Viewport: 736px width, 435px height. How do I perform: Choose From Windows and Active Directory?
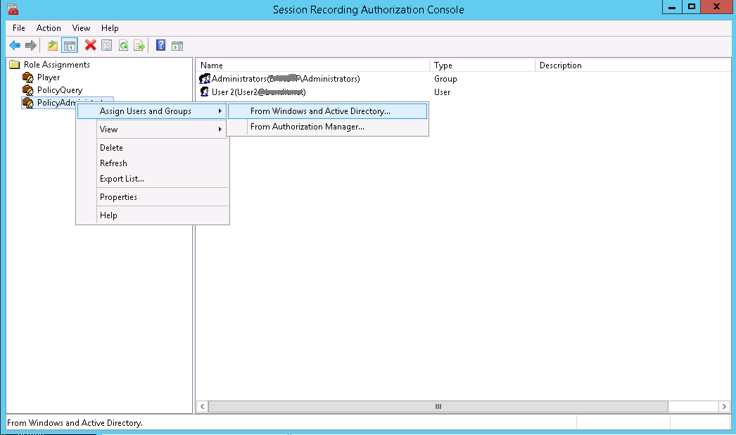click(x=320, y=111)
